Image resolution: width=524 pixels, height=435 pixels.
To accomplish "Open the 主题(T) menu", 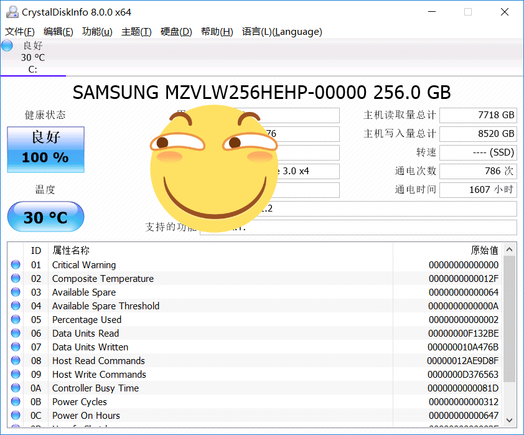I will tap(136, 32).
